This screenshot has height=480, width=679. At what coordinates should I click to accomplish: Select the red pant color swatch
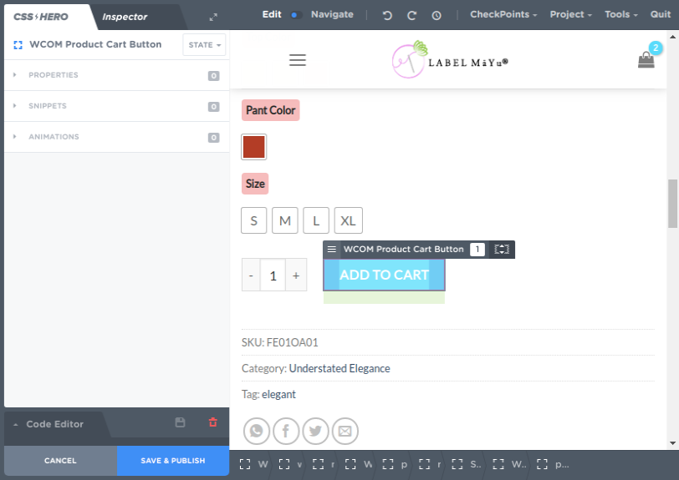[x=253, y=147]
